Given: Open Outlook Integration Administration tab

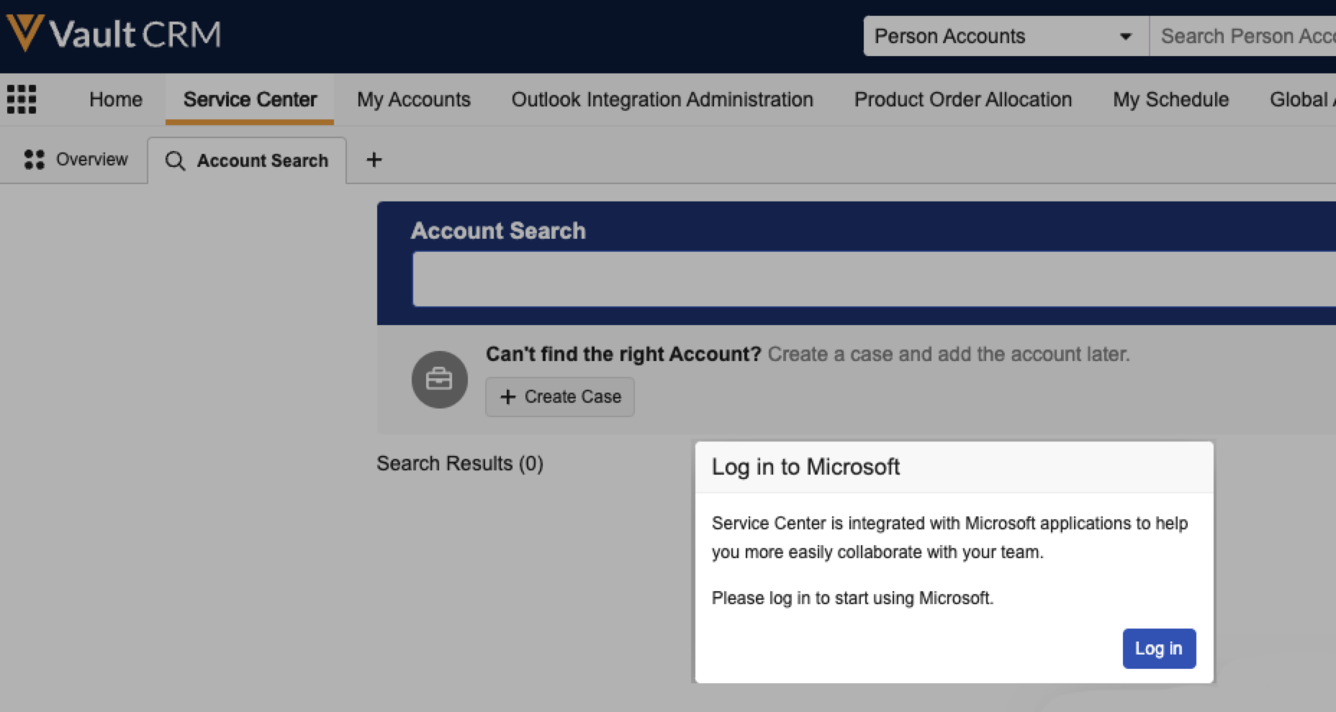Looking at the screenshot, I should (662, 99).
